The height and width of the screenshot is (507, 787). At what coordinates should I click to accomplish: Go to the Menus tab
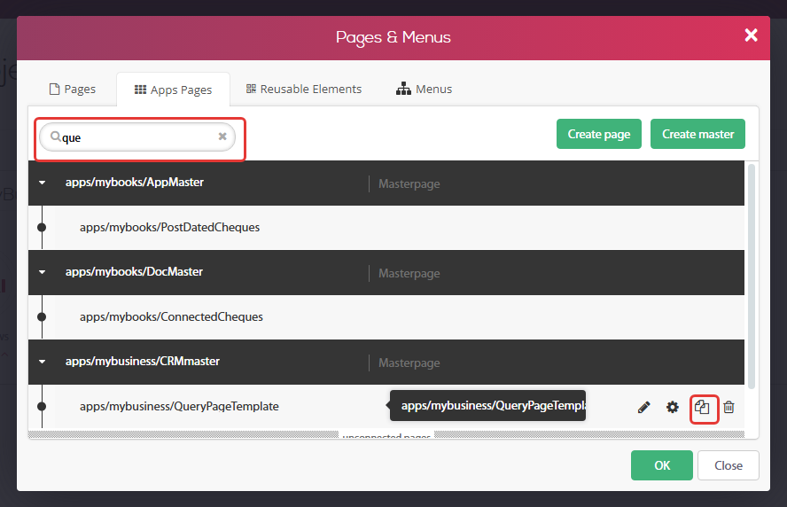425,90
